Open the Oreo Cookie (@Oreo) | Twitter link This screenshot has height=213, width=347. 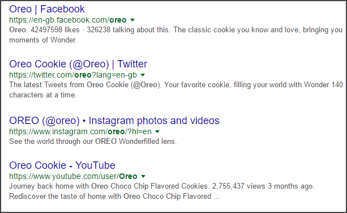click(x=78, y=64)
